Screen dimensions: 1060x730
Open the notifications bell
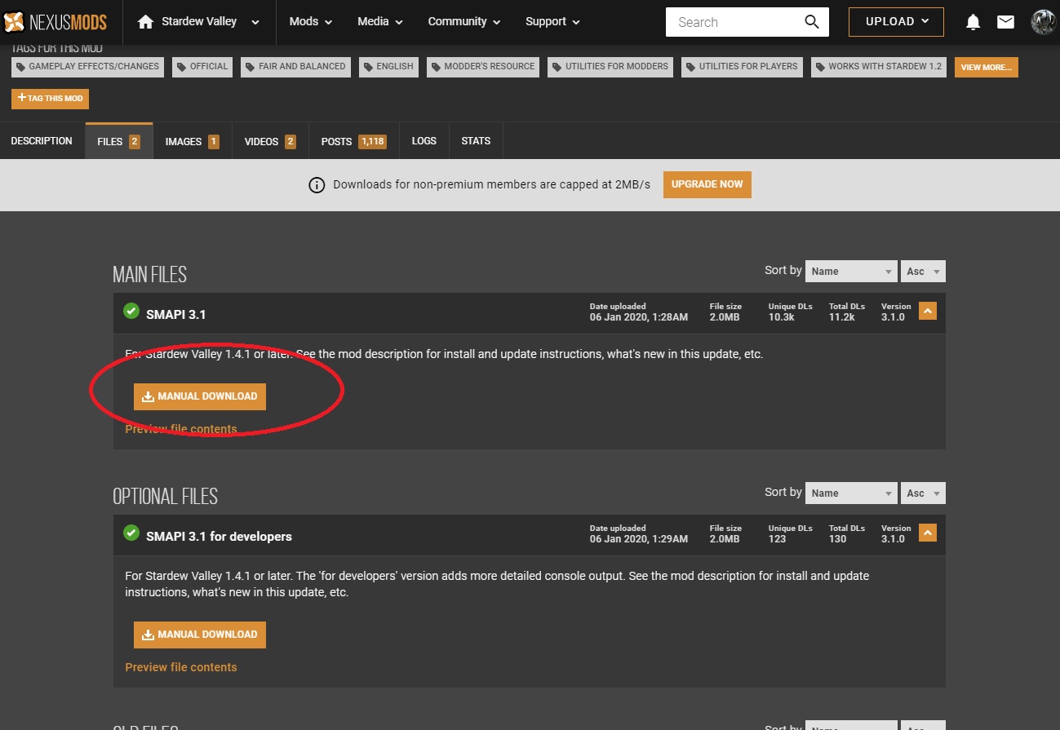coord(973,22)
